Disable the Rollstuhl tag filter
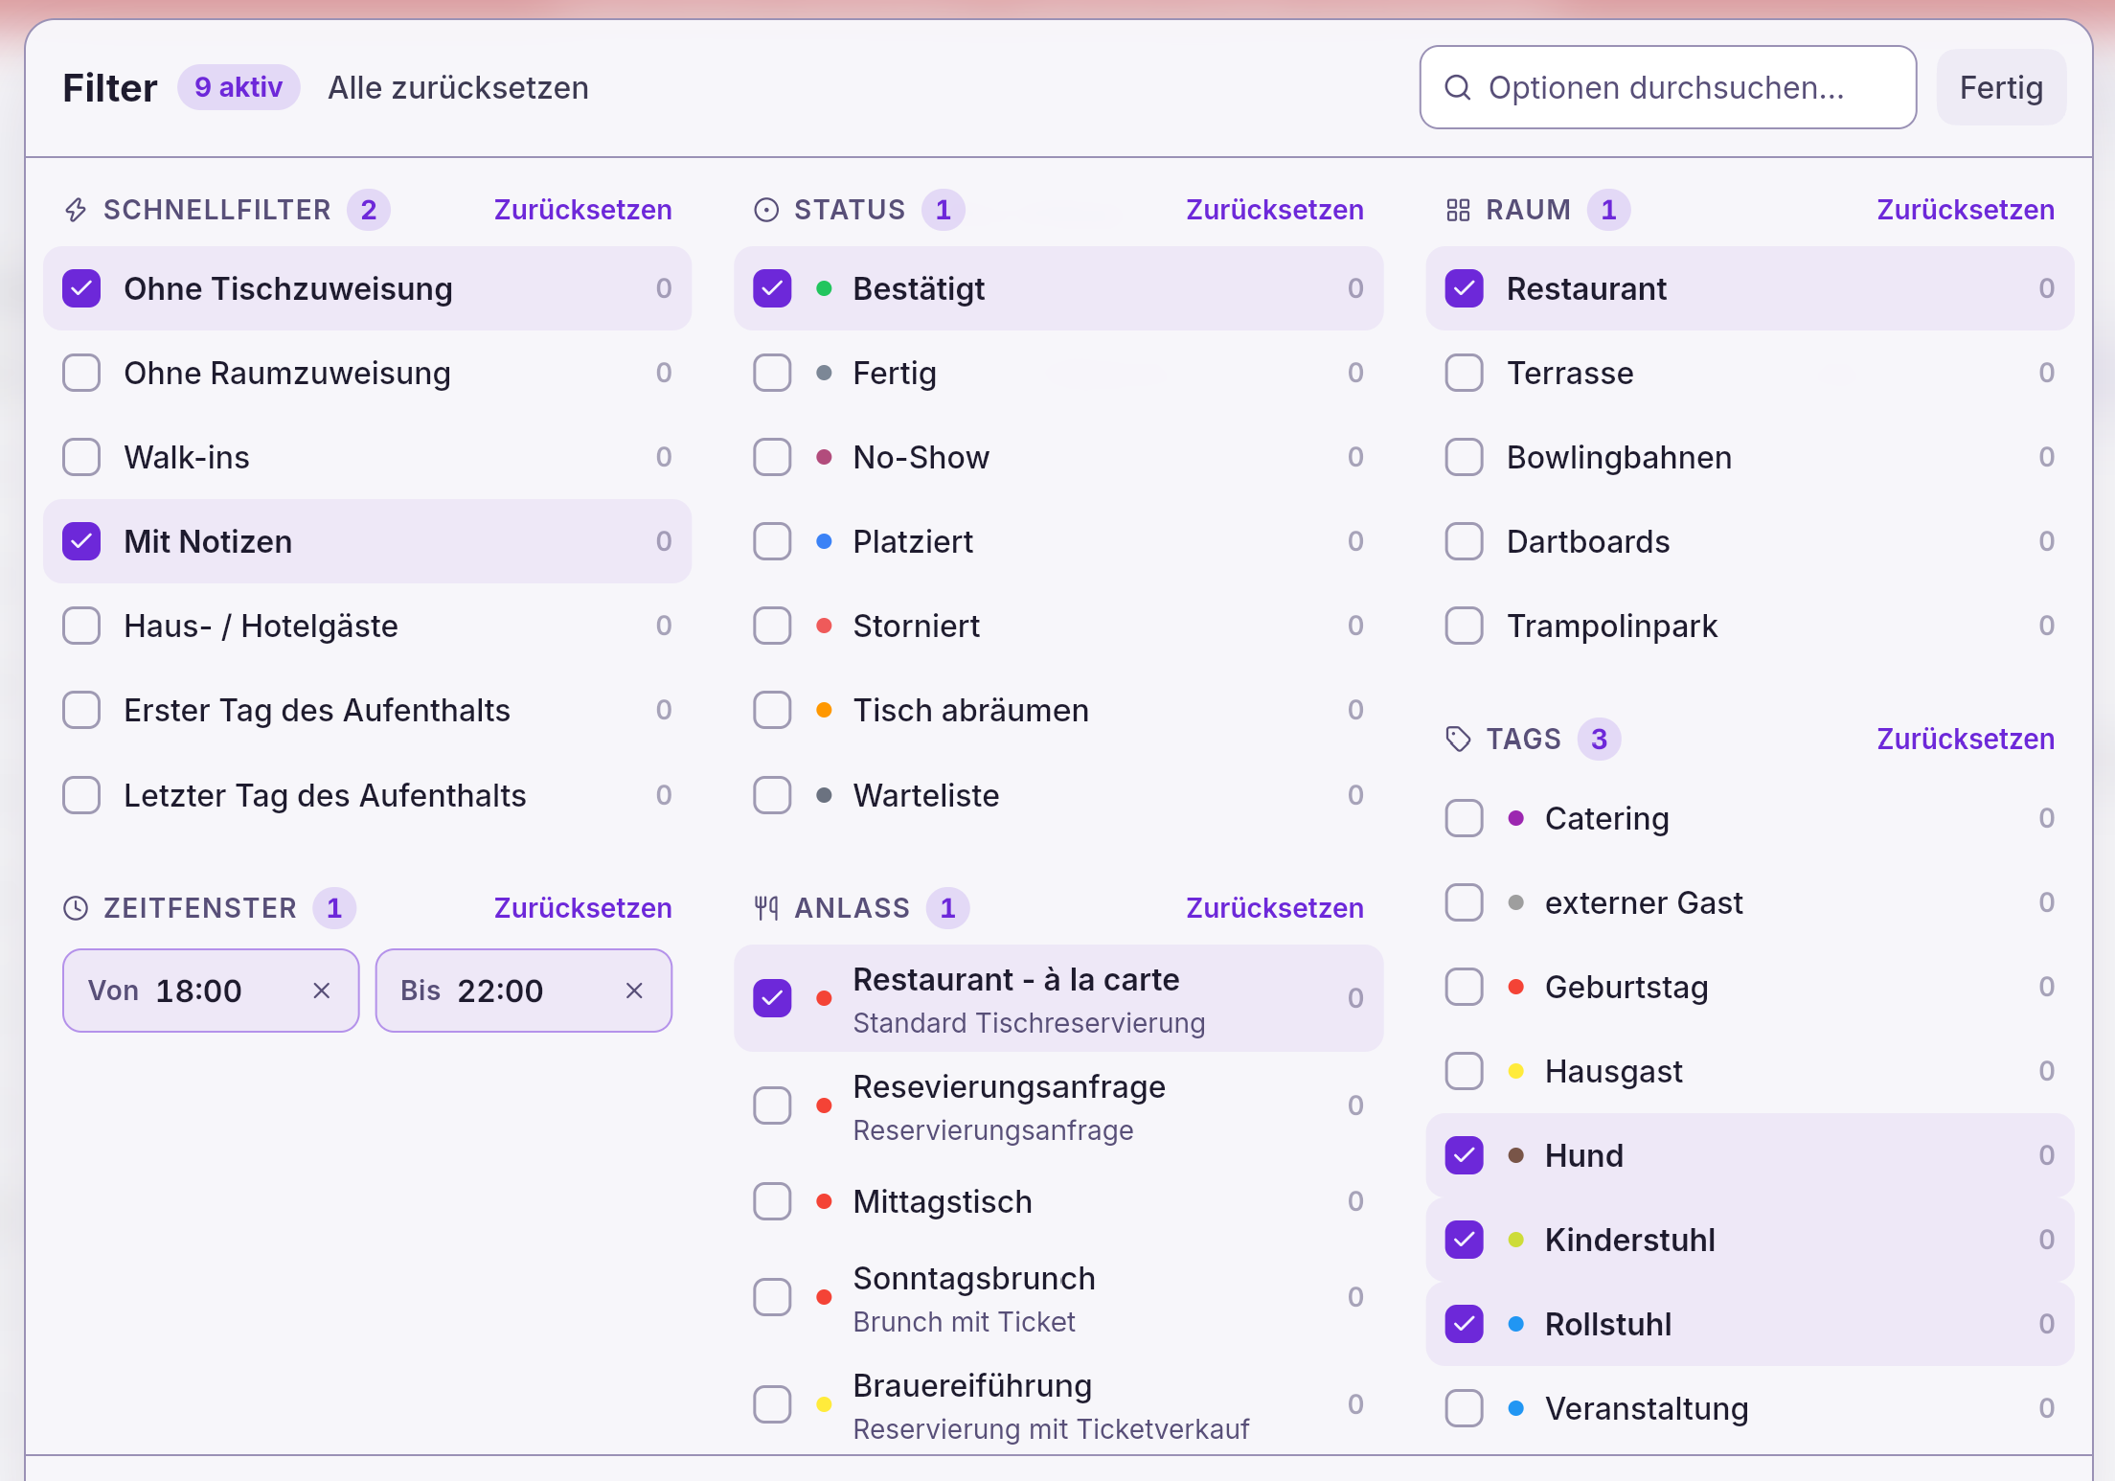2115x1481 pixels. point(1464,1324)
